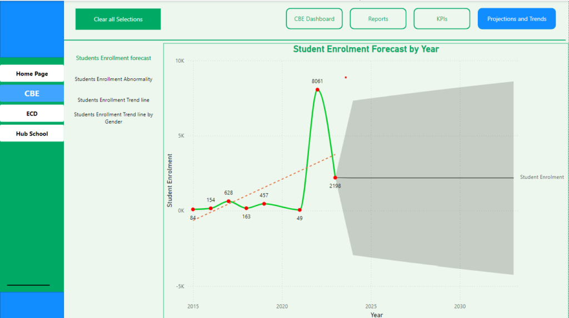Click the 8061 peak data point
This screenshot has width=569, height=318.
click(x=317, y=89)
